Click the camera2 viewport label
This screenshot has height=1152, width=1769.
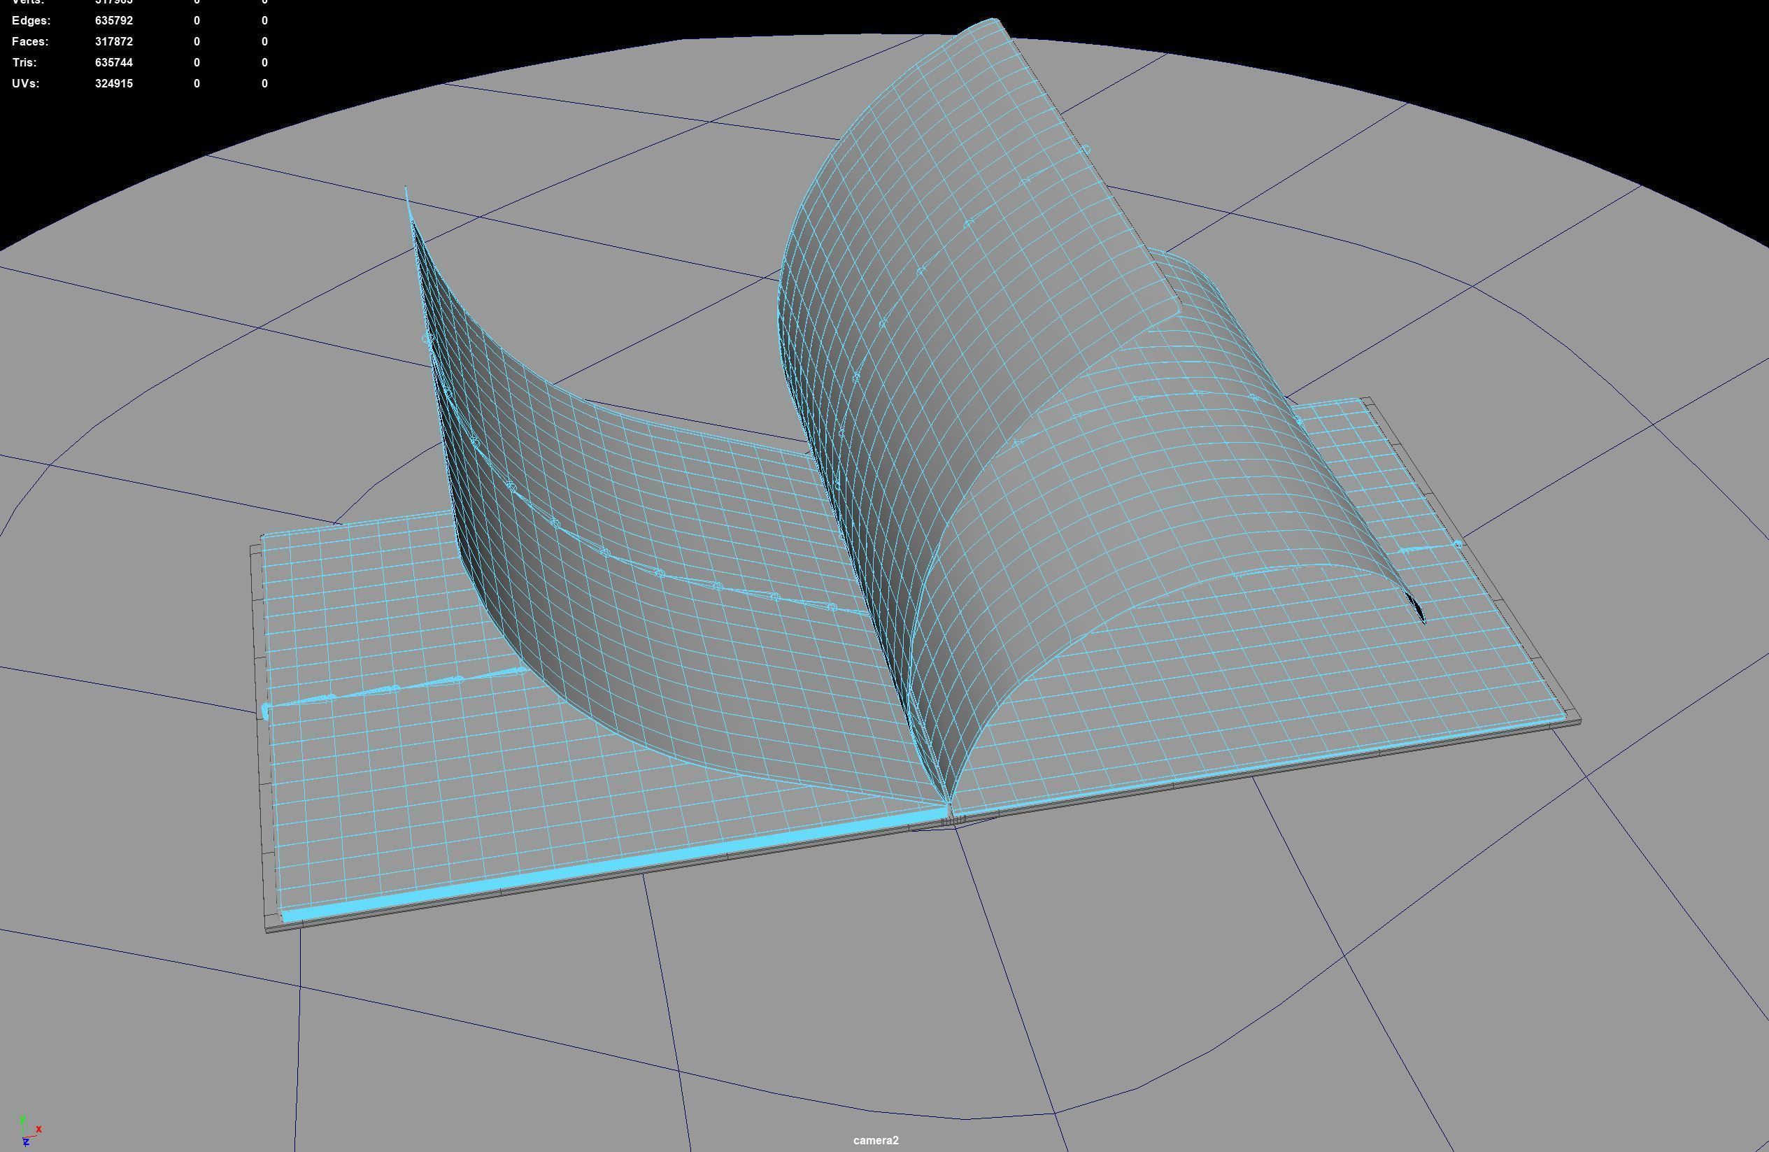(x=876, y=1140)
